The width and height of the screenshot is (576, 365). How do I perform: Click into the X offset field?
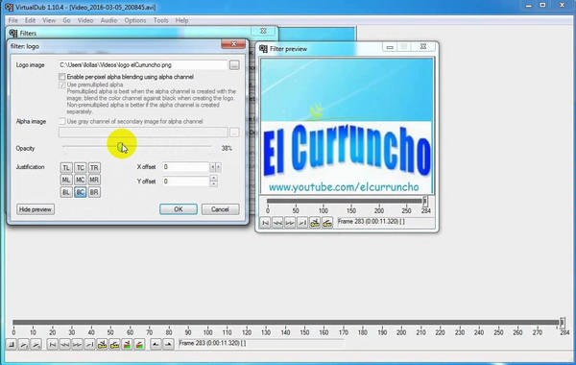tap(185, 167)
